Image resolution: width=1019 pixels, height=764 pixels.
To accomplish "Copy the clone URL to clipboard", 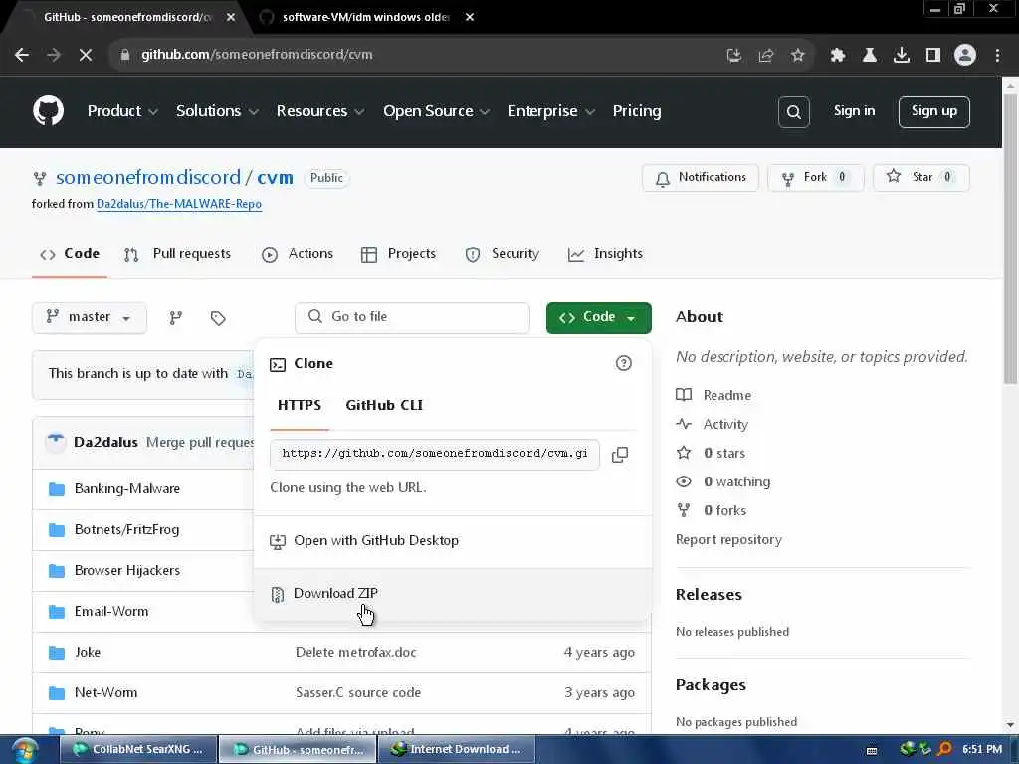I will point(620,454).
